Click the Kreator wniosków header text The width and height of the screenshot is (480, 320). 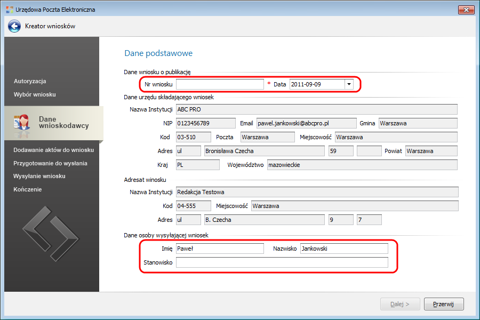[x=50, y=26]
